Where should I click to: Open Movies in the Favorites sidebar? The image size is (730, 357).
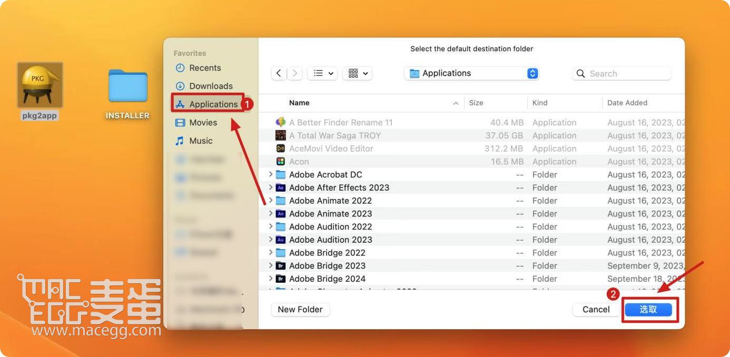pos(196,123)
